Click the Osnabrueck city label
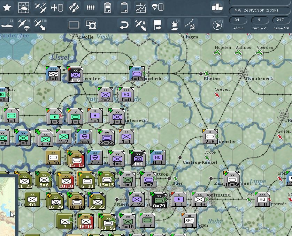The width and height of the screenshot is (292, 236). (259, 79)
